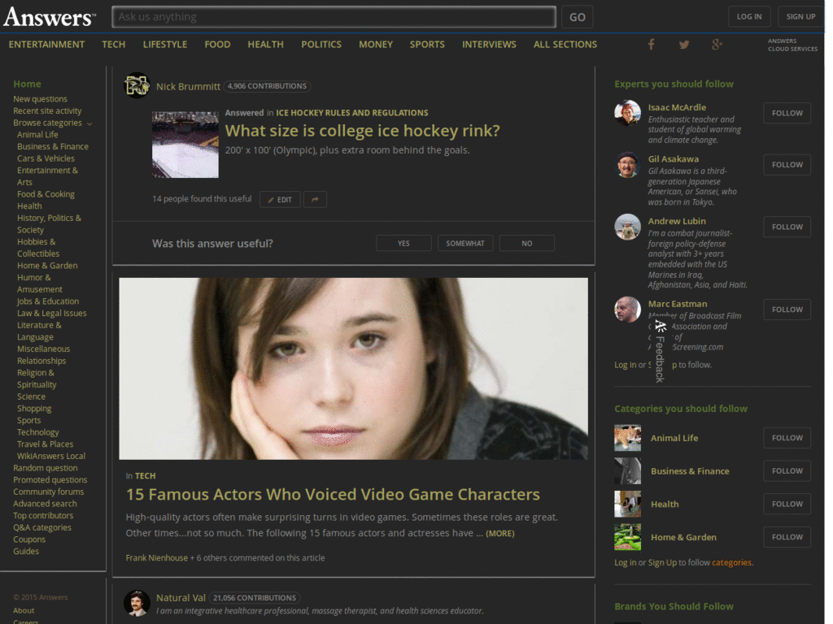Open Community forums link

[x=48, y=492]
